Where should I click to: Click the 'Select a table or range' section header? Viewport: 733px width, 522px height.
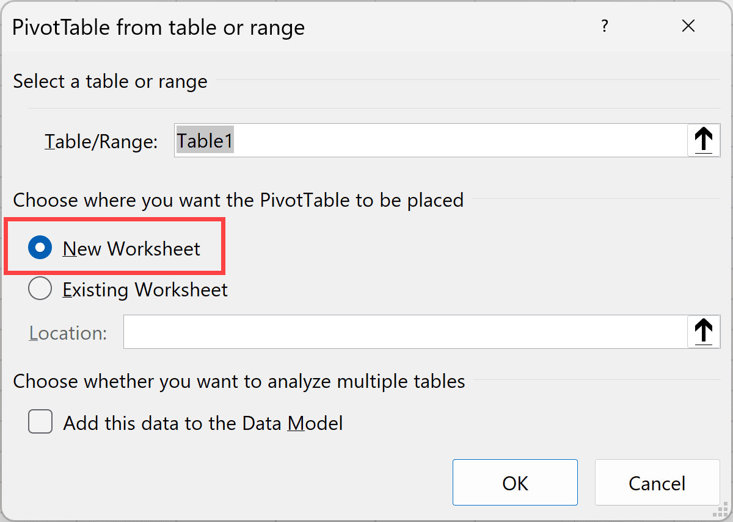click(110, 80)
